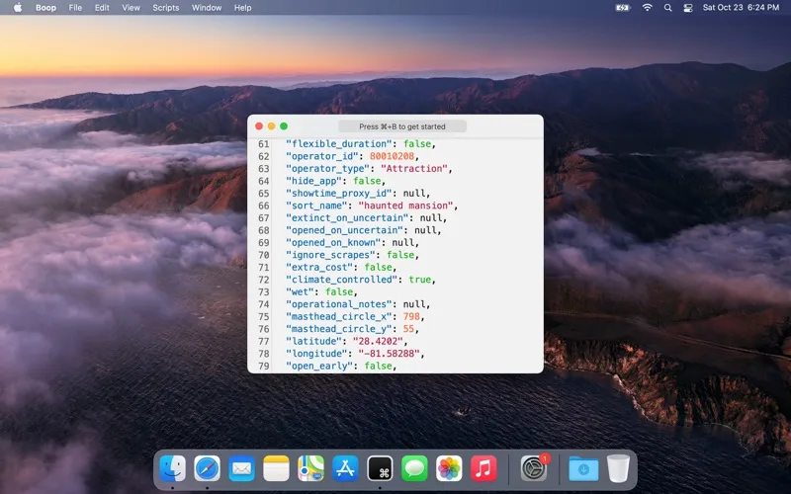
Task: Open Photos from the dock
Action: pos(449,468)
